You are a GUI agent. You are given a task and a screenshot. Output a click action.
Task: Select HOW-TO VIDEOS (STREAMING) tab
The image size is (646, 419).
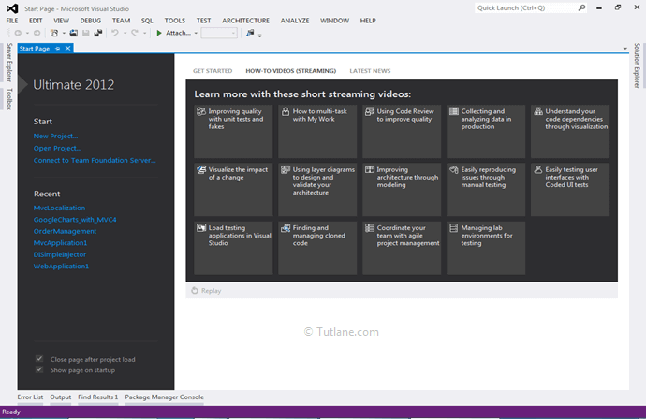tap(291, 71)
